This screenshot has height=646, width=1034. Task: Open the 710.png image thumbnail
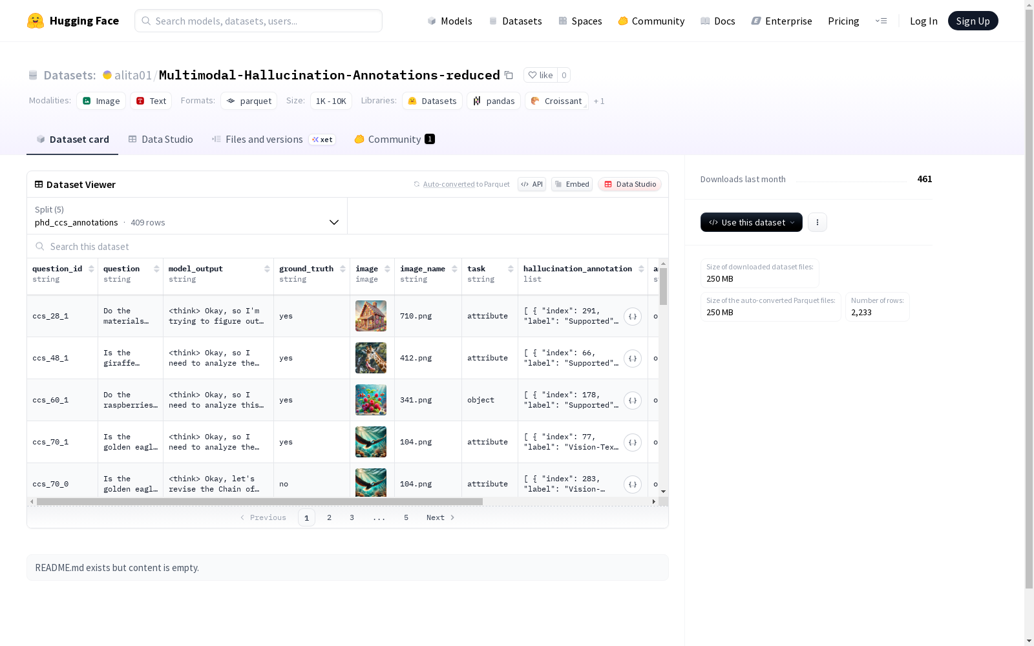click(371, 316)
